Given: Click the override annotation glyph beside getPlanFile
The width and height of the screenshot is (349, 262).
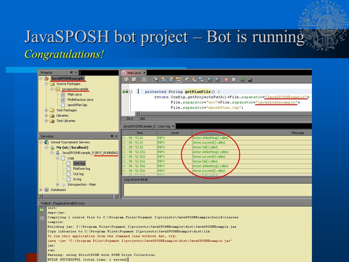Looking at the screenshot, I should (125, 92).
